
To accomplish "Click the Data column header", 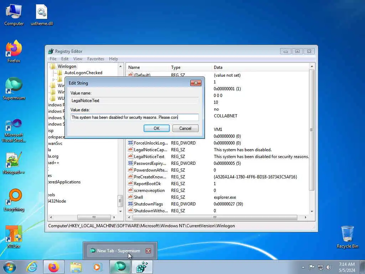I will [261, 67].
